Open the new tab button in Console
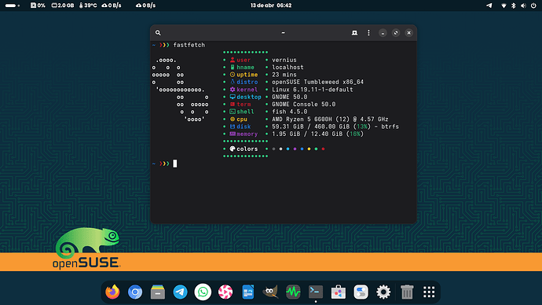 click(354, 33)
